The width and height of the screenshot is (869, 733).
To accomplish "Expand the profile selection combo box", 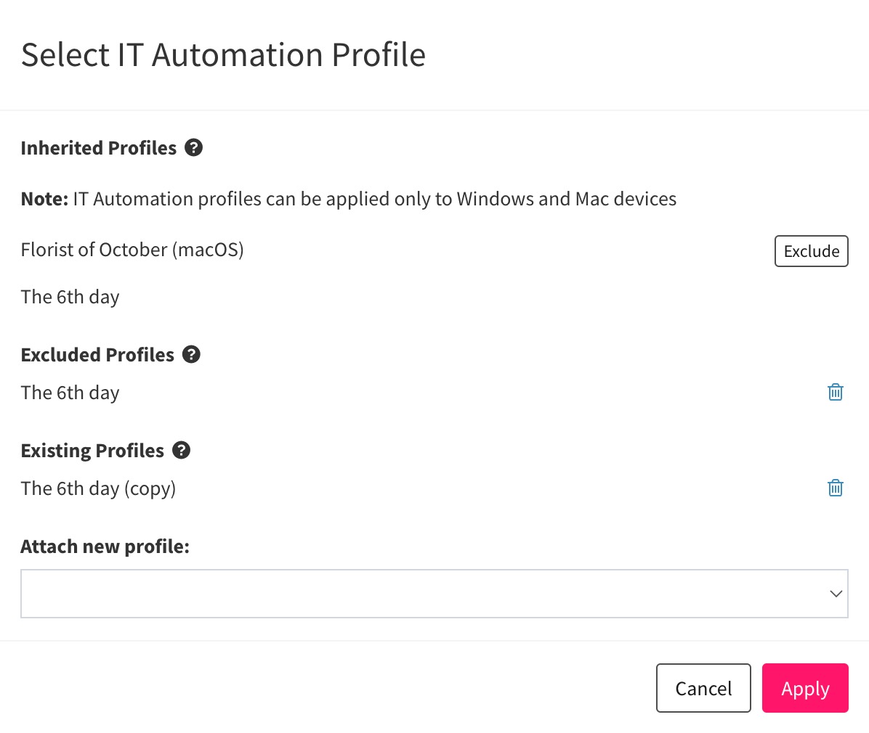I will pos(434,593).
